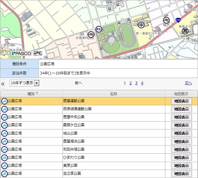Select the 和田井堰公園 name cell
198x178 pixels.
point(114,149)
